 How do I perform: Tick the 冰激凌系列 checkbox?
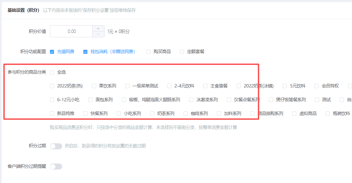pyautogui.click(x=191, y=100)
